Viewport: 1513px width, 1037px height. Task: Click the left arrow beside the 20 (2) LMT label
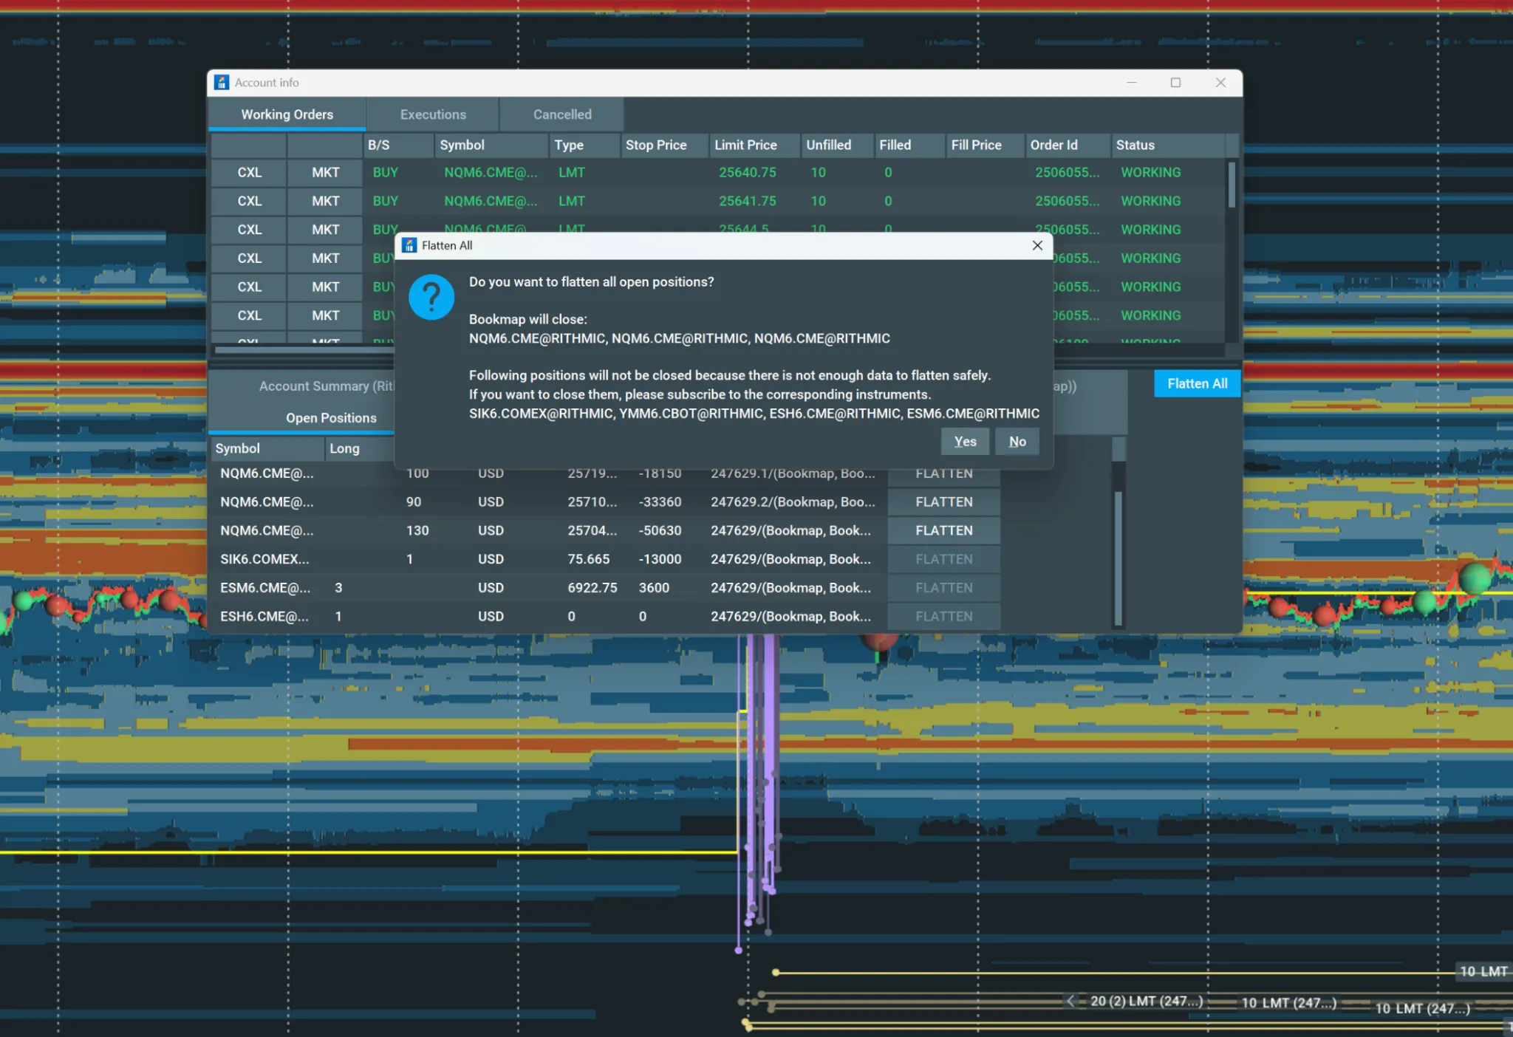(x=1070, y=1002)
